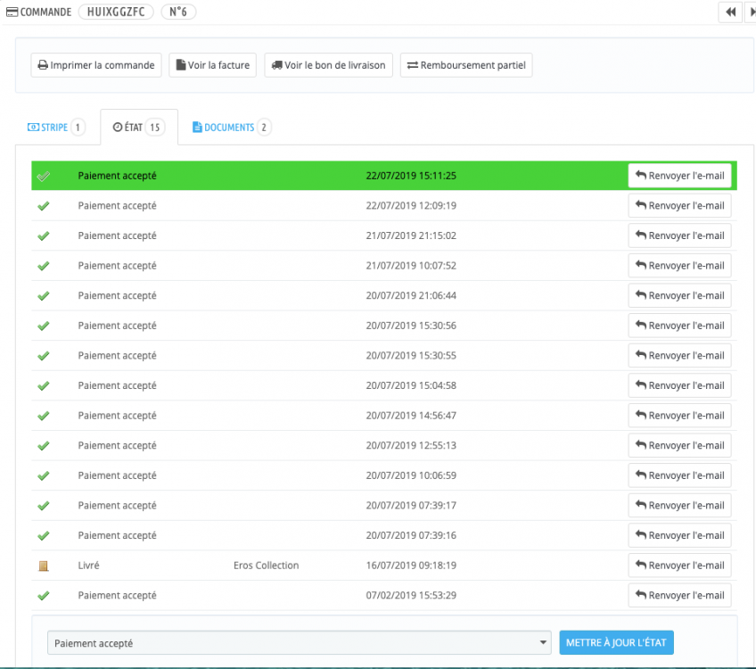
Task: Resend e-mail for the Livré status row
Action: (680, 566)
